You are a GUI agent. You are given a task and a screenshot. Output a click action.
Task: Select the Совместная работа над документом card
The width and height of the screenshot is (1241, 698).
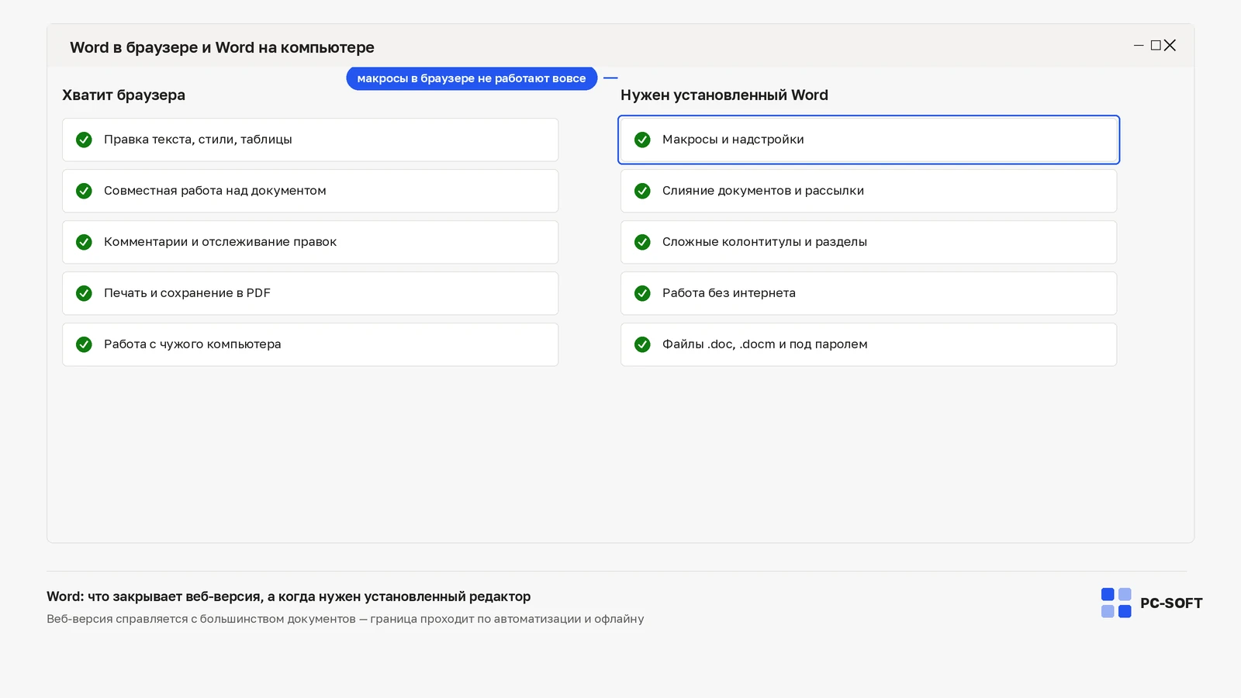click(x=310, y=191)
